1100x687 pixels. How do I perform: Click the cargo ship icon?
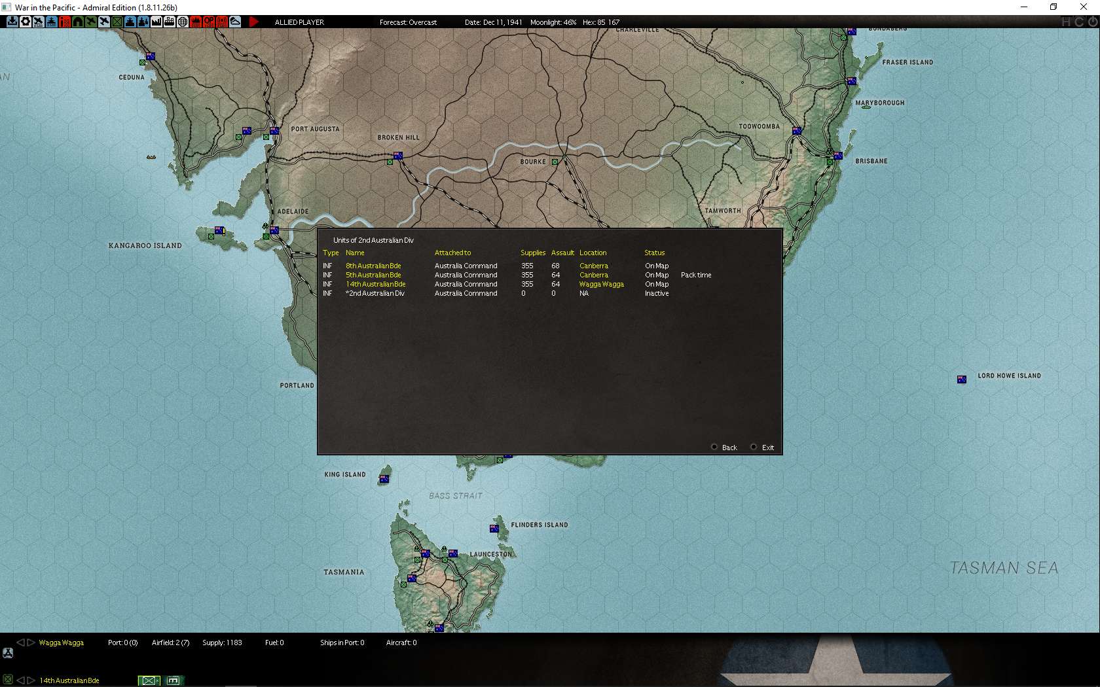[x=170, y=22]
